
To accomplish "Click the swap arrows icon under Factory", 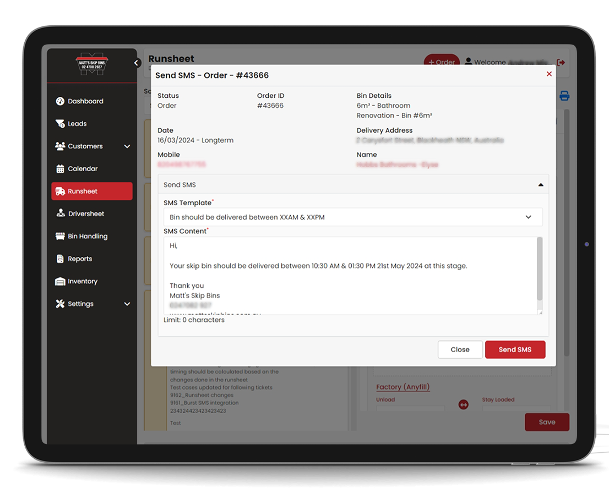I will pyautogui.click(x=463, y=404).
